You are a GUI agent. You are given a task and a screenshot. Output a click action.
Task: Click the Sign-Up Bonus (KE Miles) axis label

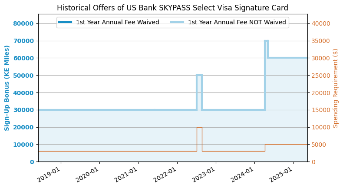tap(7, 88)
